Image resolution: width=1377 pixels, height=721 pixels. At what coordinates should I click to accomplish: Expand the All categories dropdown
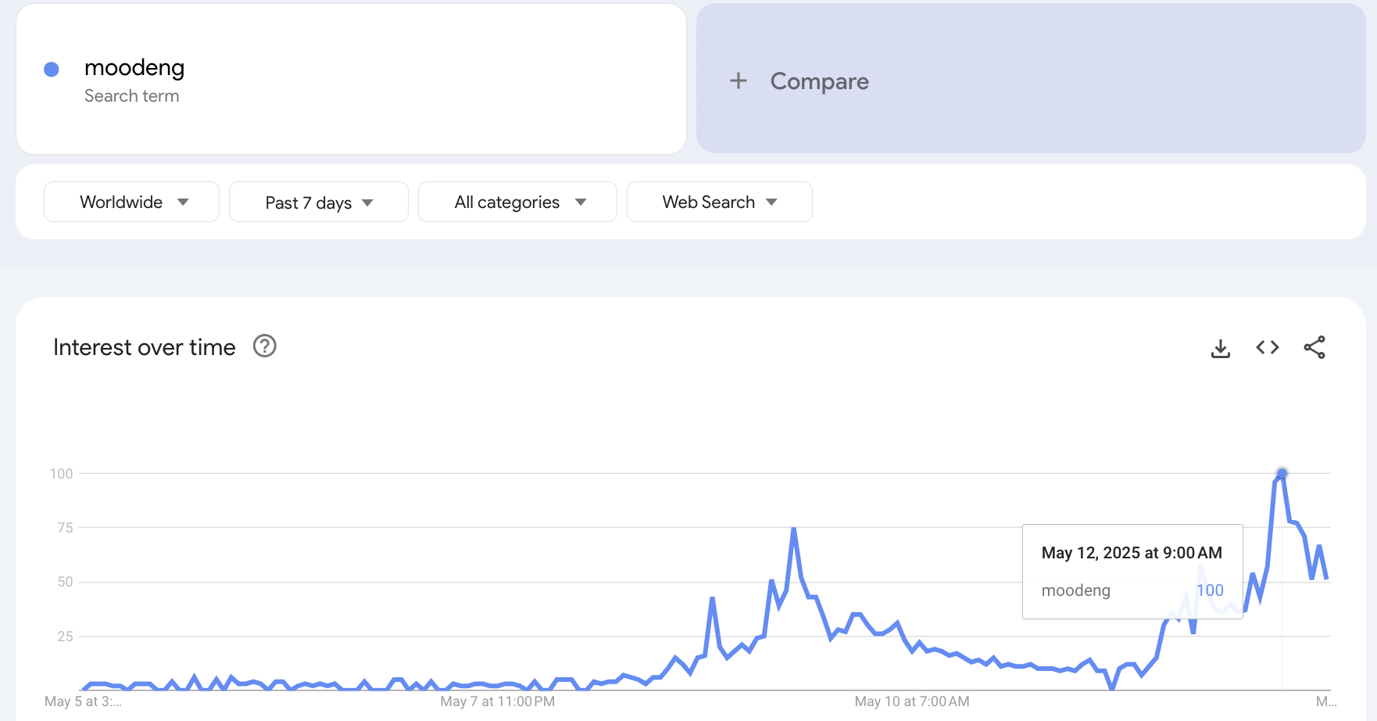pos(517,202)
